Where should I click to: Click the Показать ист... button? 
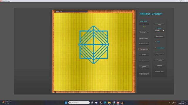pos(159,72)
